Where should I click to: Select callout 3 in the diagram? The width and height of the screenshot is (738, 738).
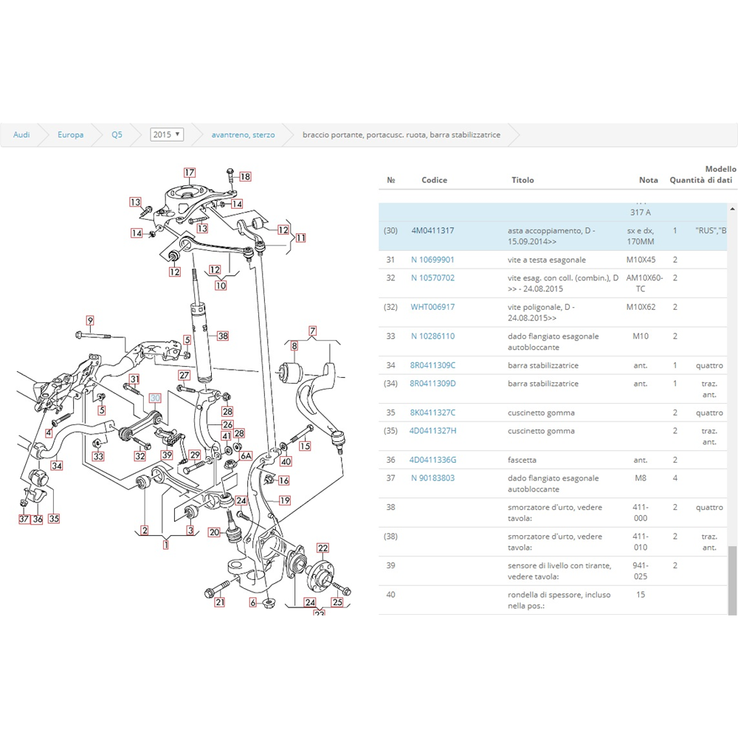click(x=190, y=531)
